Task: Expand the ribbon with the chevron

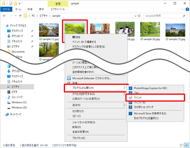Action: click(x=182, y=10)
